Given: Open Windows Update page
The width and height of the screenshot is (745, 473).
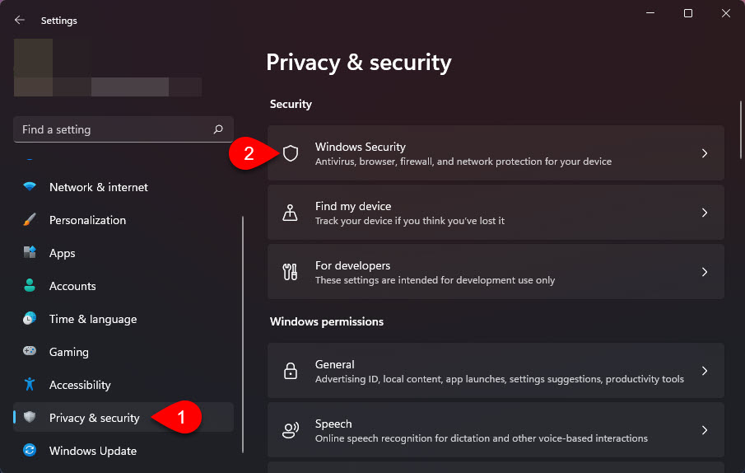Looking at the screenshot, I should [123, 451].
